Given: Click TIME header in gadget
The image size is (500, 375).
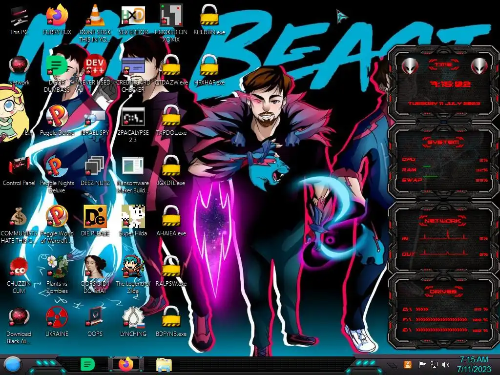Looking at the screenshot, I should click(443, 65).
